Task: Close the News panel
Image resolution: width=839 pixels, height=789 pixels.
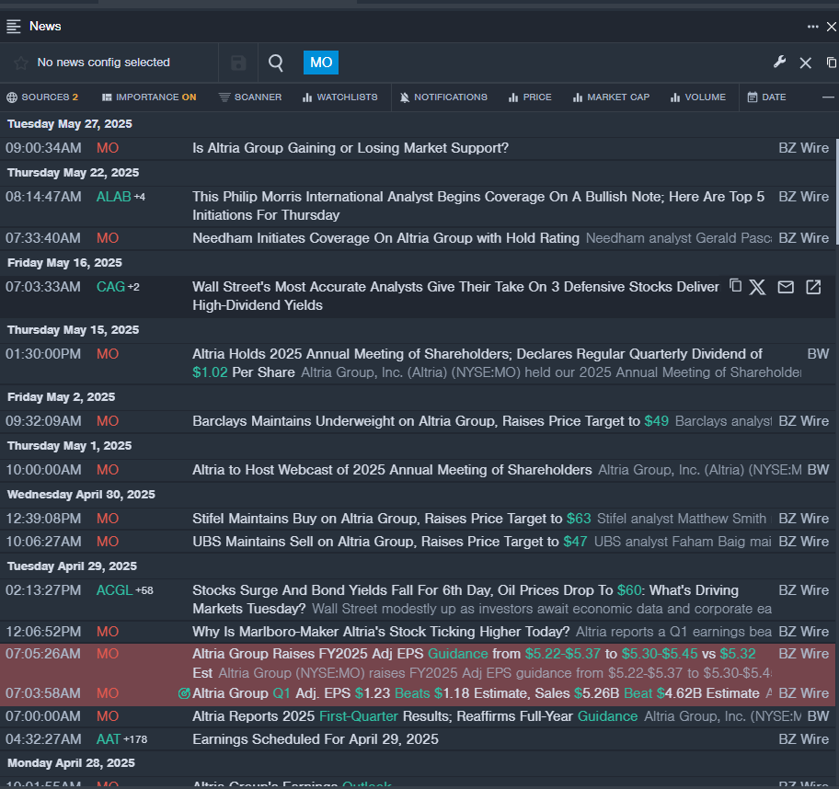Action: pos(832,27)
